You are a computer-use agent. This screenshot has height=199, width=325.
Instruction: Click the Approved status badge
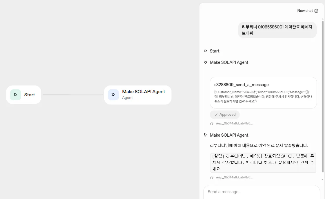click(x=225, y=115)
